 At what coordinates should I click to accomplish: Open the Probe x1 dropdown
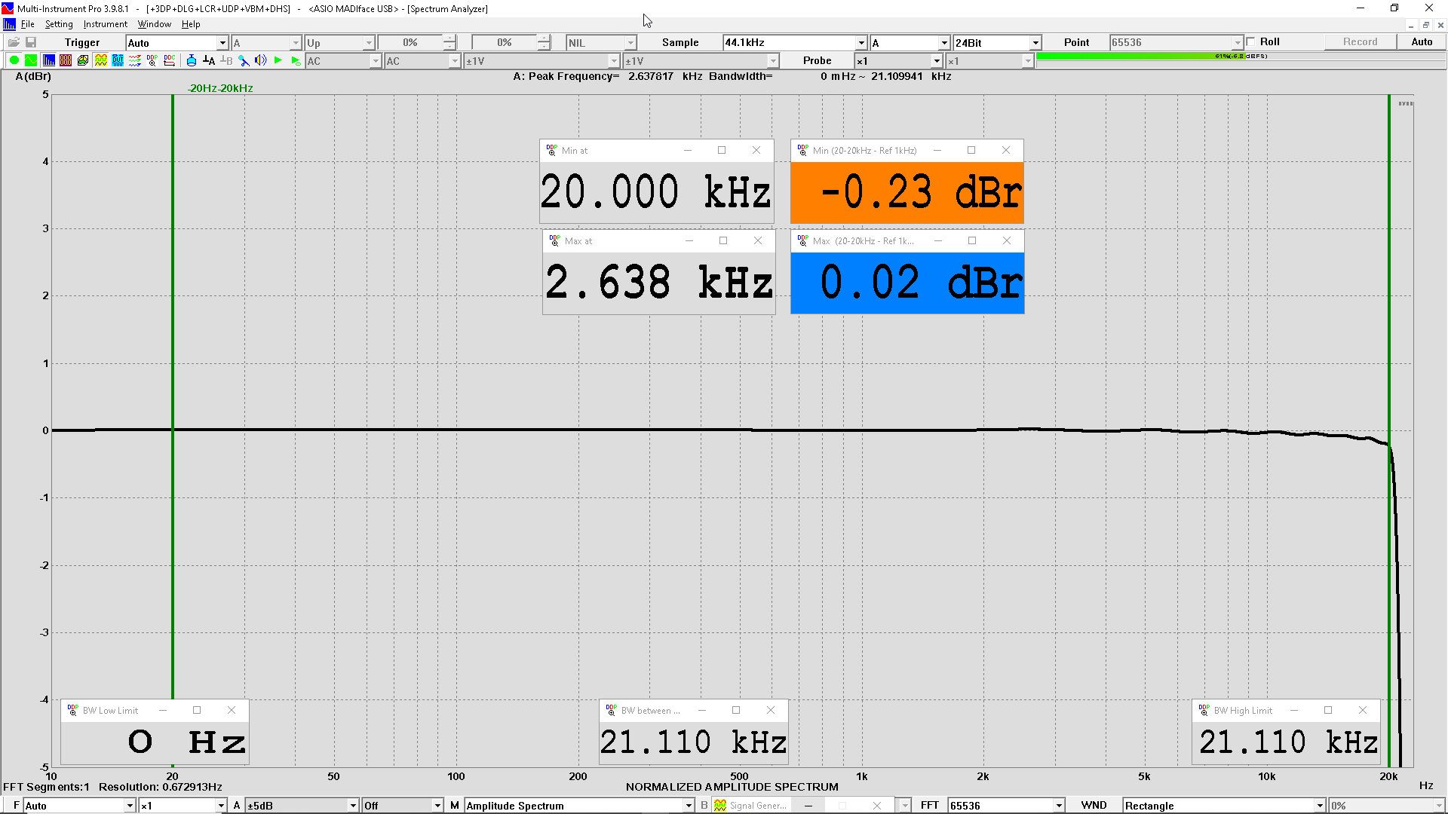click(x=898, y=61)
